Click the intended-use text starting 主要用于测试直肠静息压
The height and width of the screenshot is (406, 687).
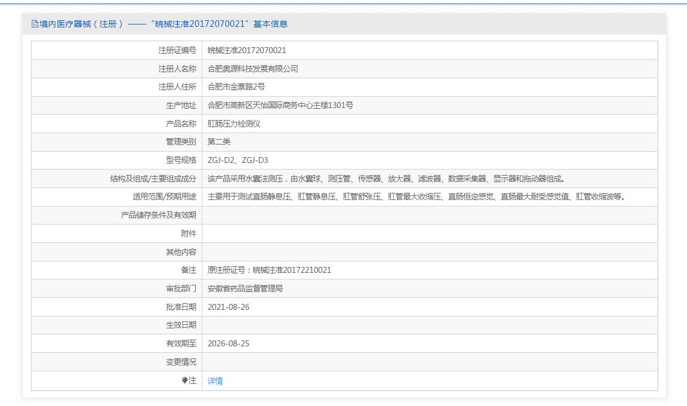pyautogui.click(x=417, y=196)
